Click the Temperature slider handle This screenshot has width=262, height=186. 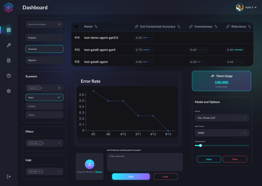coord(200,145)
